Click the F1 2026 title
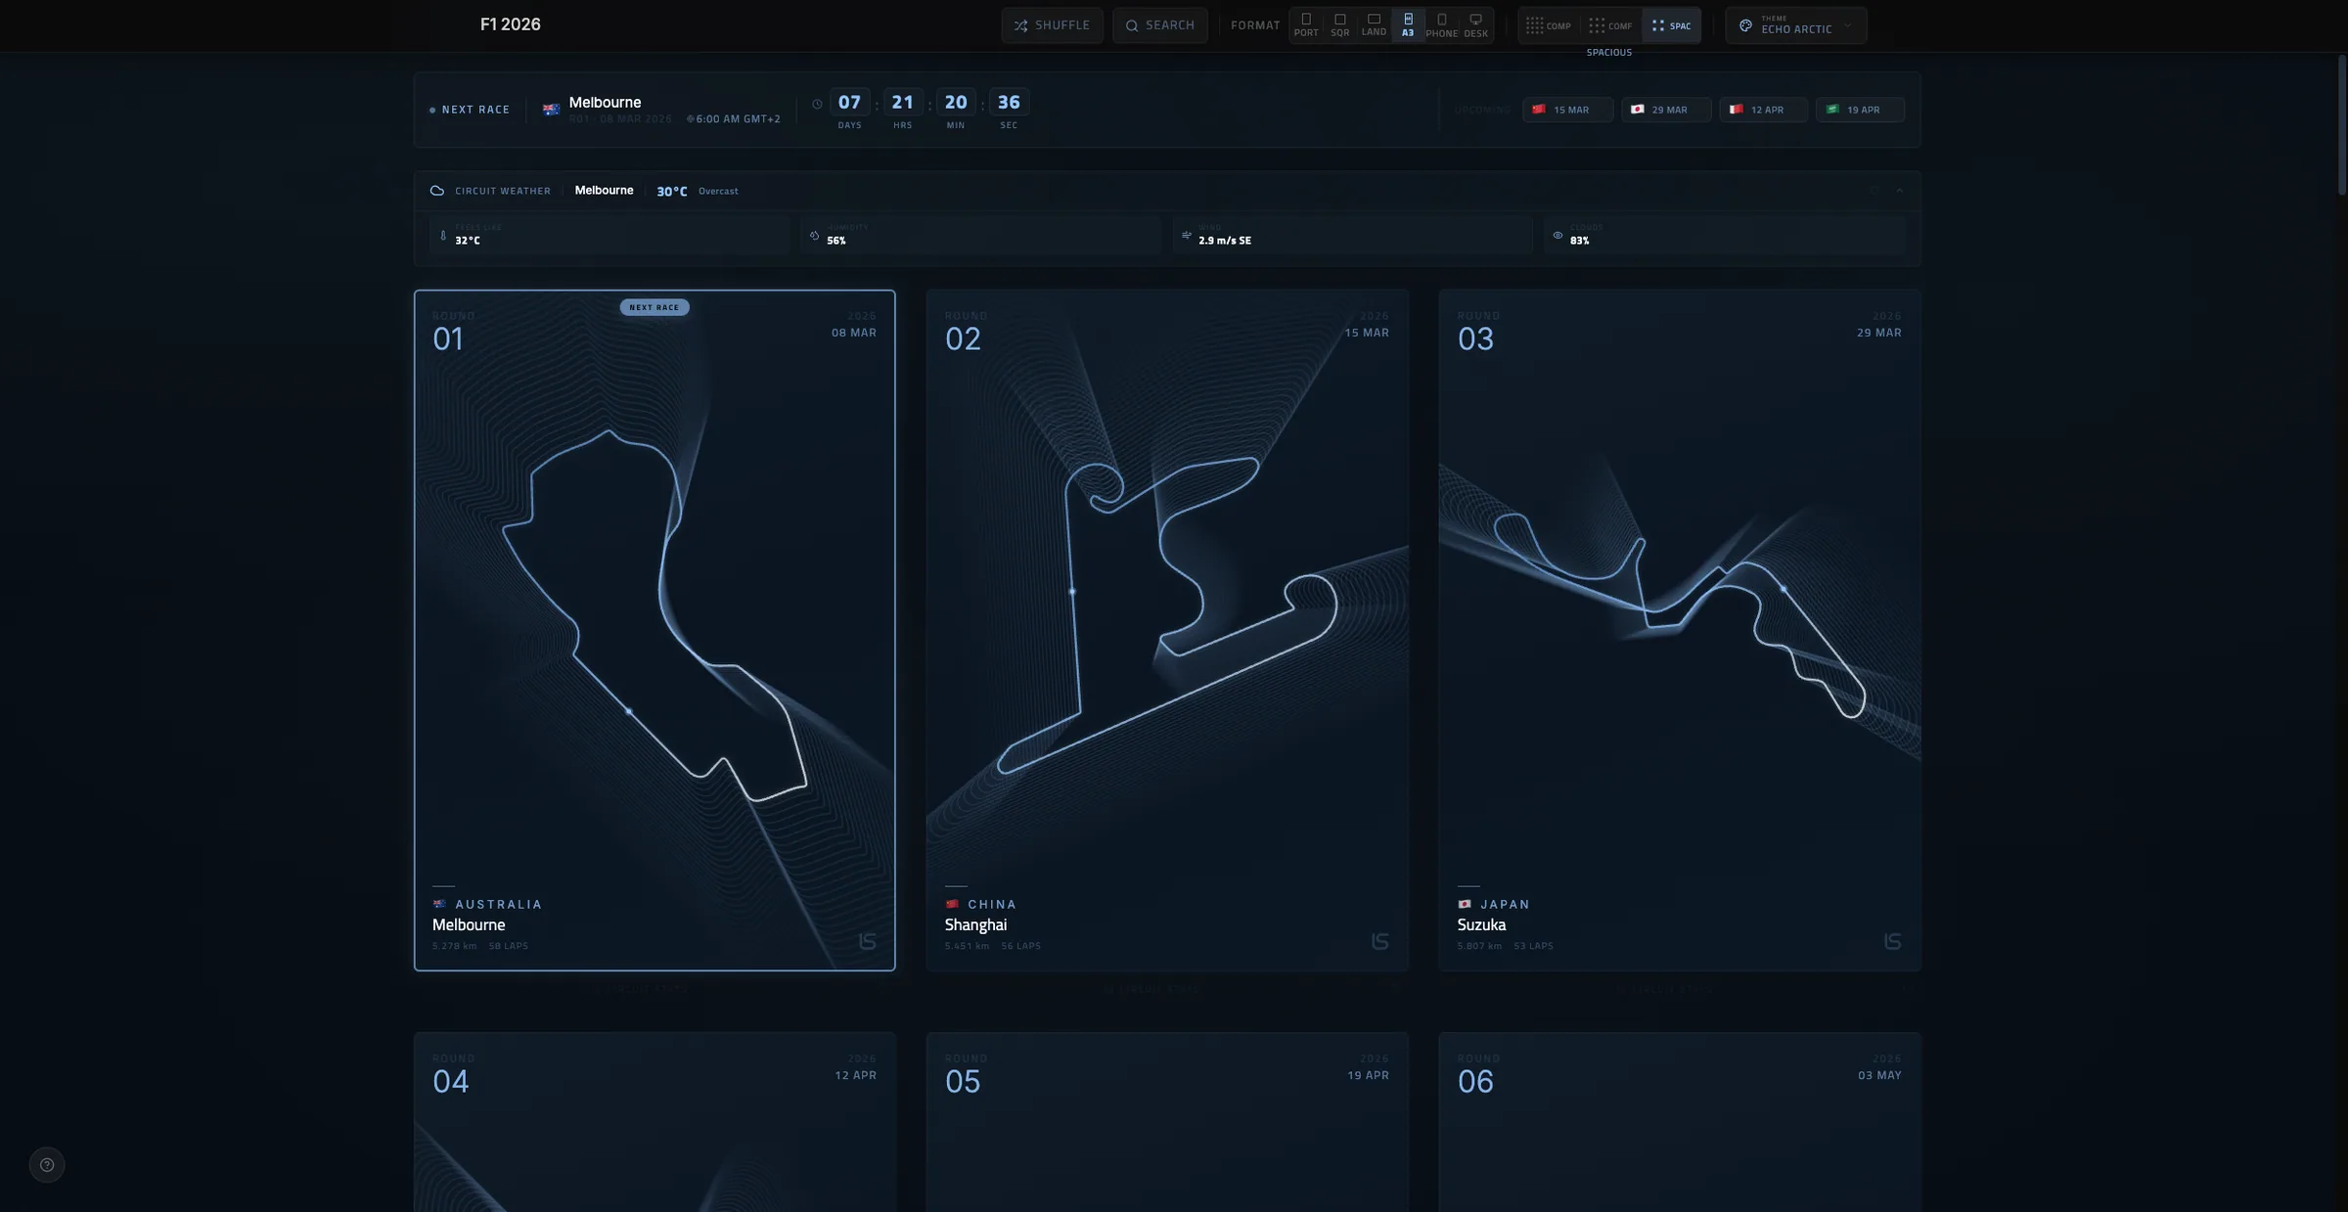 (x=511, y=24)
